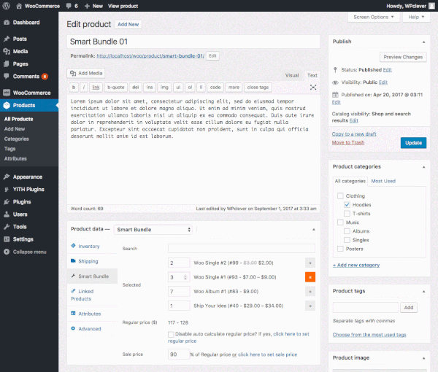
Task: Enable Disable auto calculate regular price checkbox
Action: tap(171, 334)
